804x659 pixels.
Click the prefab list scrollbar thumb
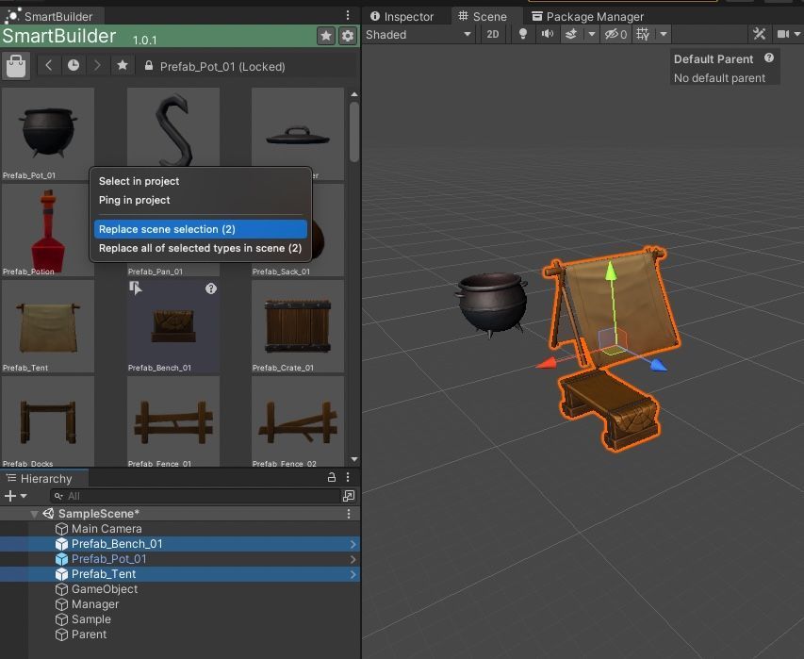(353, 132)
